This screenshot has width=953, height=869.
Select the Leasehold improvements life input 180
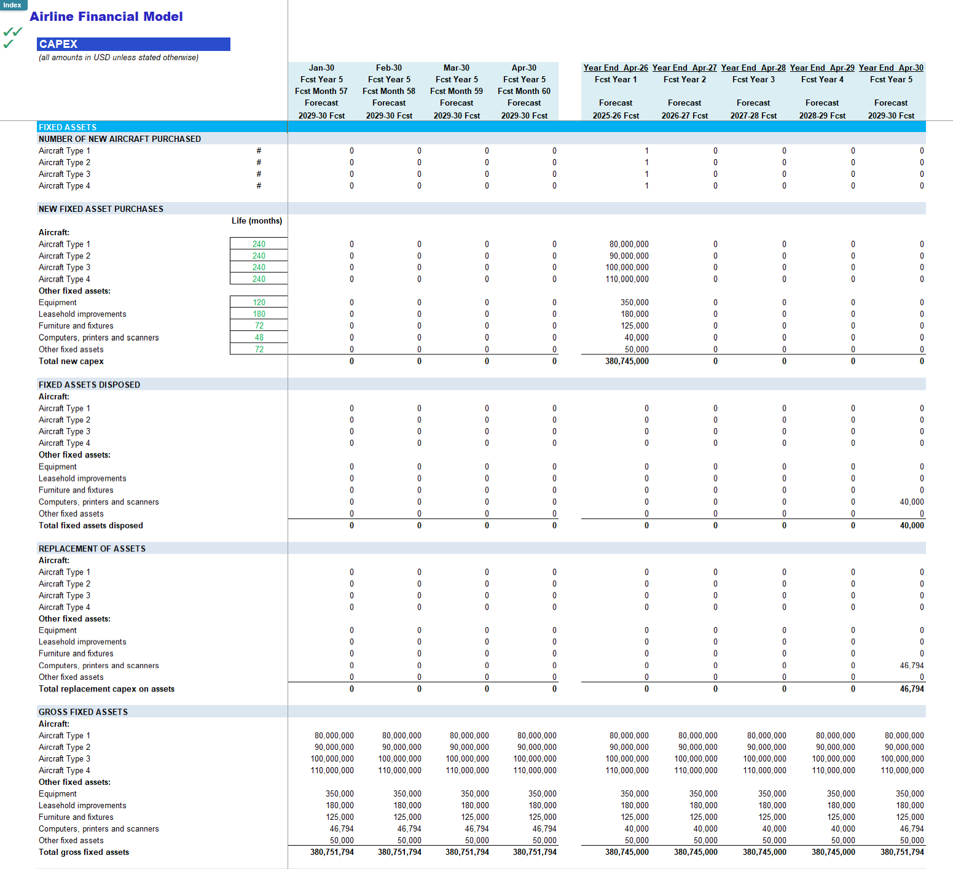click(x=259, y=314)
